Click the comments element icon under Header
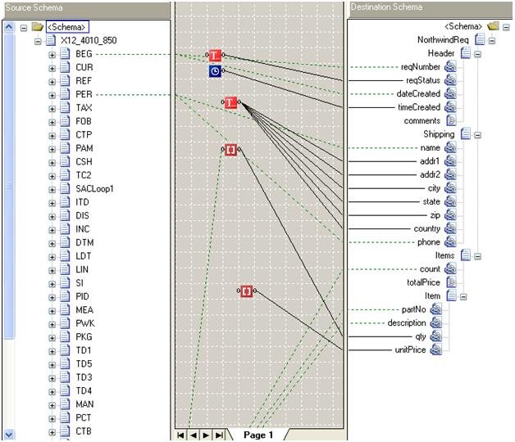The height and width of the screenshot is (442, 515). point(451,120)
